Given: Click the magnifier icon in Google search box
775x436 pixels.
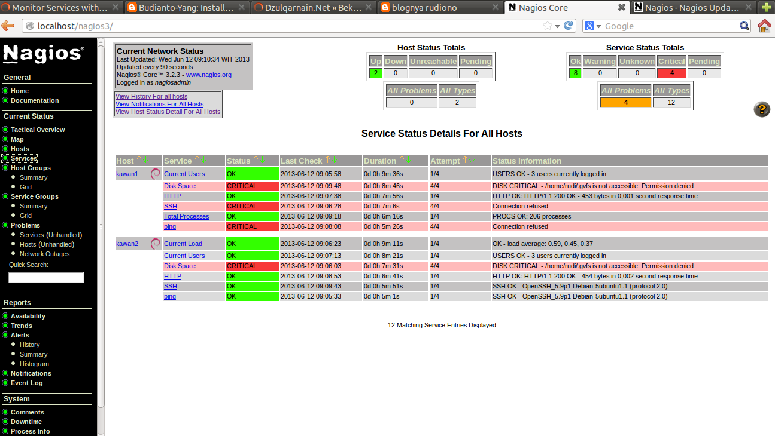Looking at the screenshot, I should (x=744, y=26).
